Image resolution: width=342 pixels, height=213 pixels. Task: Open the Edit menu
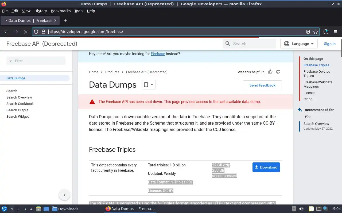point(15,11)
